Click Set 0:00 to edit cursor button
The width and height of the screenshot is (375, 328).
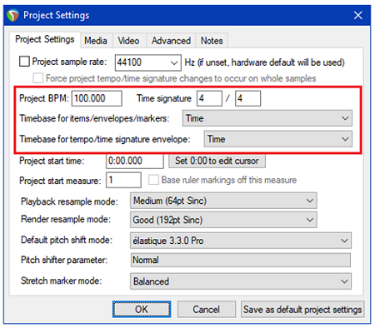pos(217,161)
